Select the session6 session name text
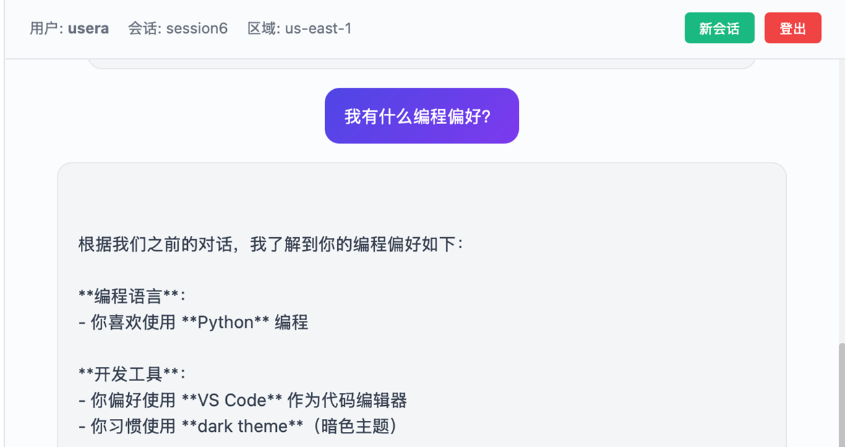Viewport: 845px width, 447px height. click(197, 29)
